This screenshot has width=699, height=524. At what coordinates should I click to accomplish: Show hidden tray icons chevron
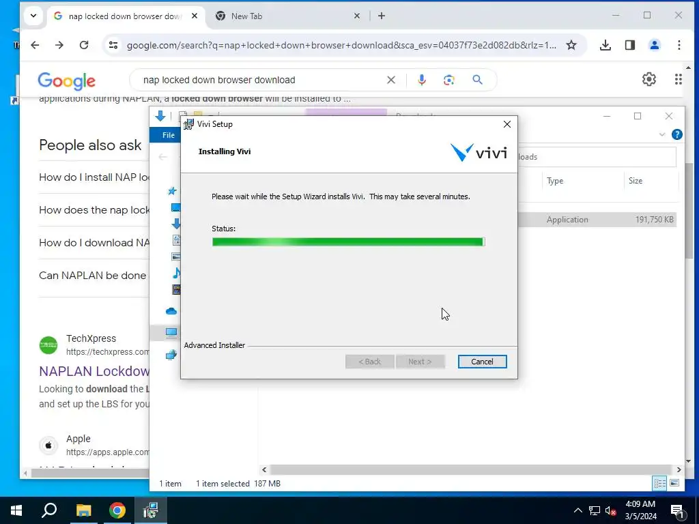click(x=577, y=510)
